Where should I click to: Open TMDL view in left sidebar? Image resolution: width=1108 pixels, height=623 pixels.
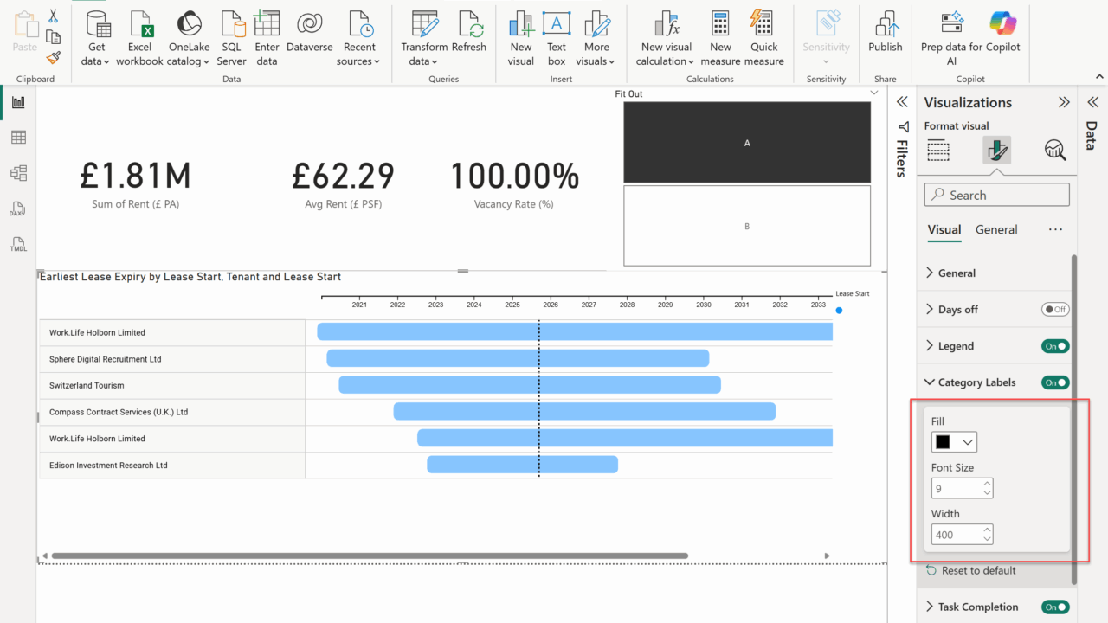[x=18, y=244]
